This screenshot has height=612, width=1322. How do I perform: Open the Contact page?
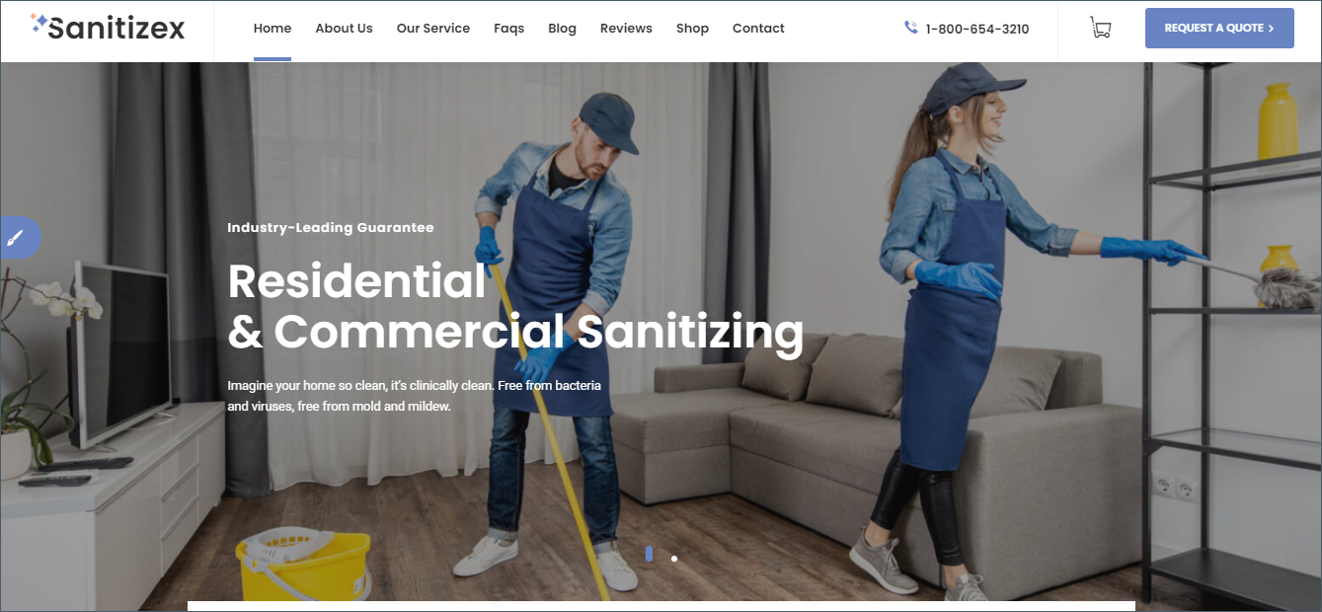coord(758,29)
